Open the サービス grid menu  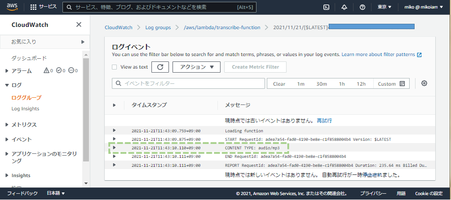click(44, 7)
